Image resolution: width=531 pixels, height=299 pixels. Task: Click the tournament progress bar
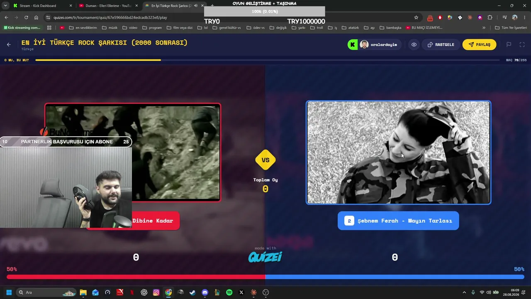(268, 60)
